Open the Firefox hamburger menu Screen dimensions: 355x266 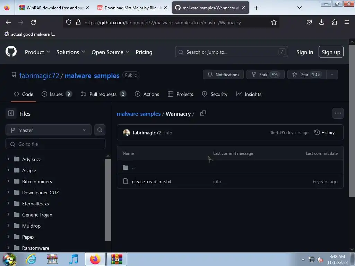[347, 22]
